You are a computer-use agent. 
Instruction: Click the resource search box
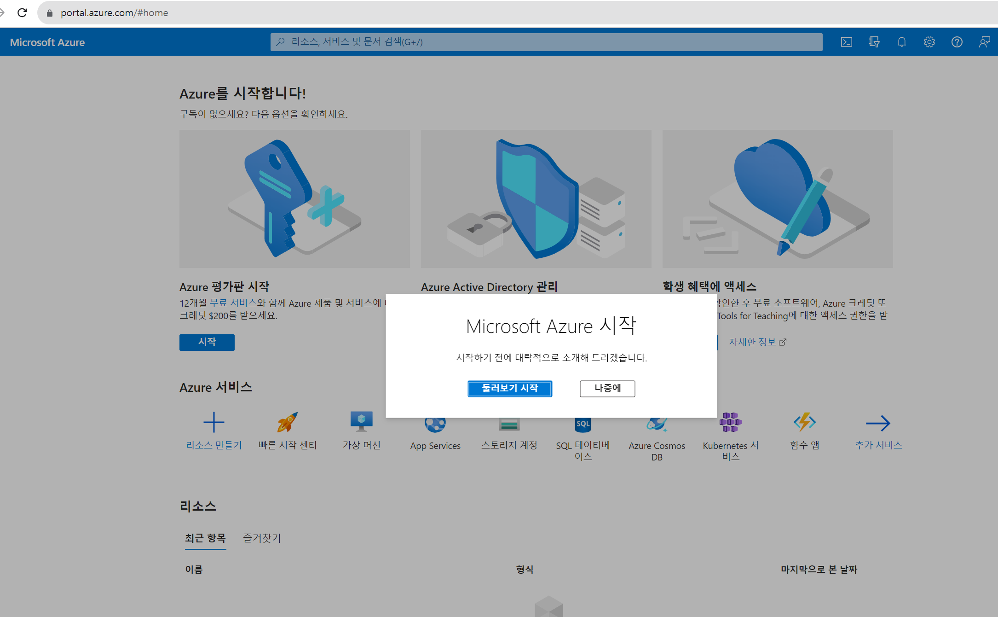point(546,42)
